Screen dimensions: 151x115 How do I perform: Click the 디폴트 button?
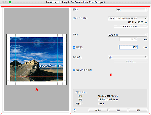[98, 110]
